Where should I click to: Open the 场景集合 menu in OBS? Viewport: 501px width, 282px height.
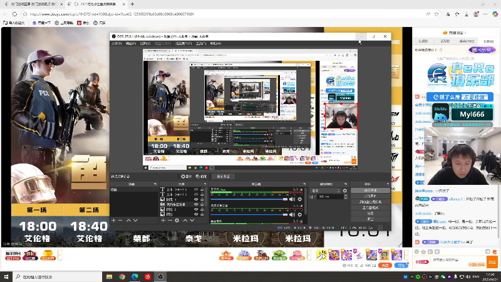[183, 43]
